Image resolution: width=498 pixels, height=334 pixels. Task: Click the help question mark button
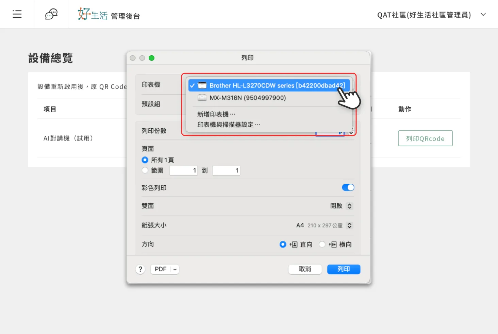(140, 269)
